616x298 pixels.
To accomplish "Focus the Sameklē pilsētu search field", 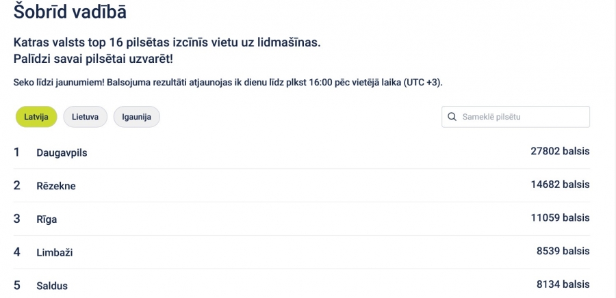I will (515, 117).
